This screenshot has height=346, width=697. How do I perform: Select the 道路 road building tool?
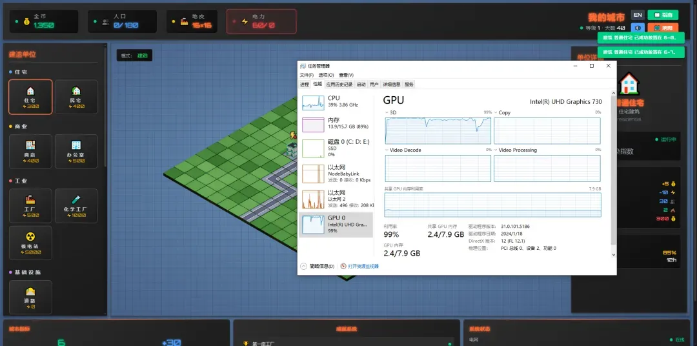coord(30,296)
